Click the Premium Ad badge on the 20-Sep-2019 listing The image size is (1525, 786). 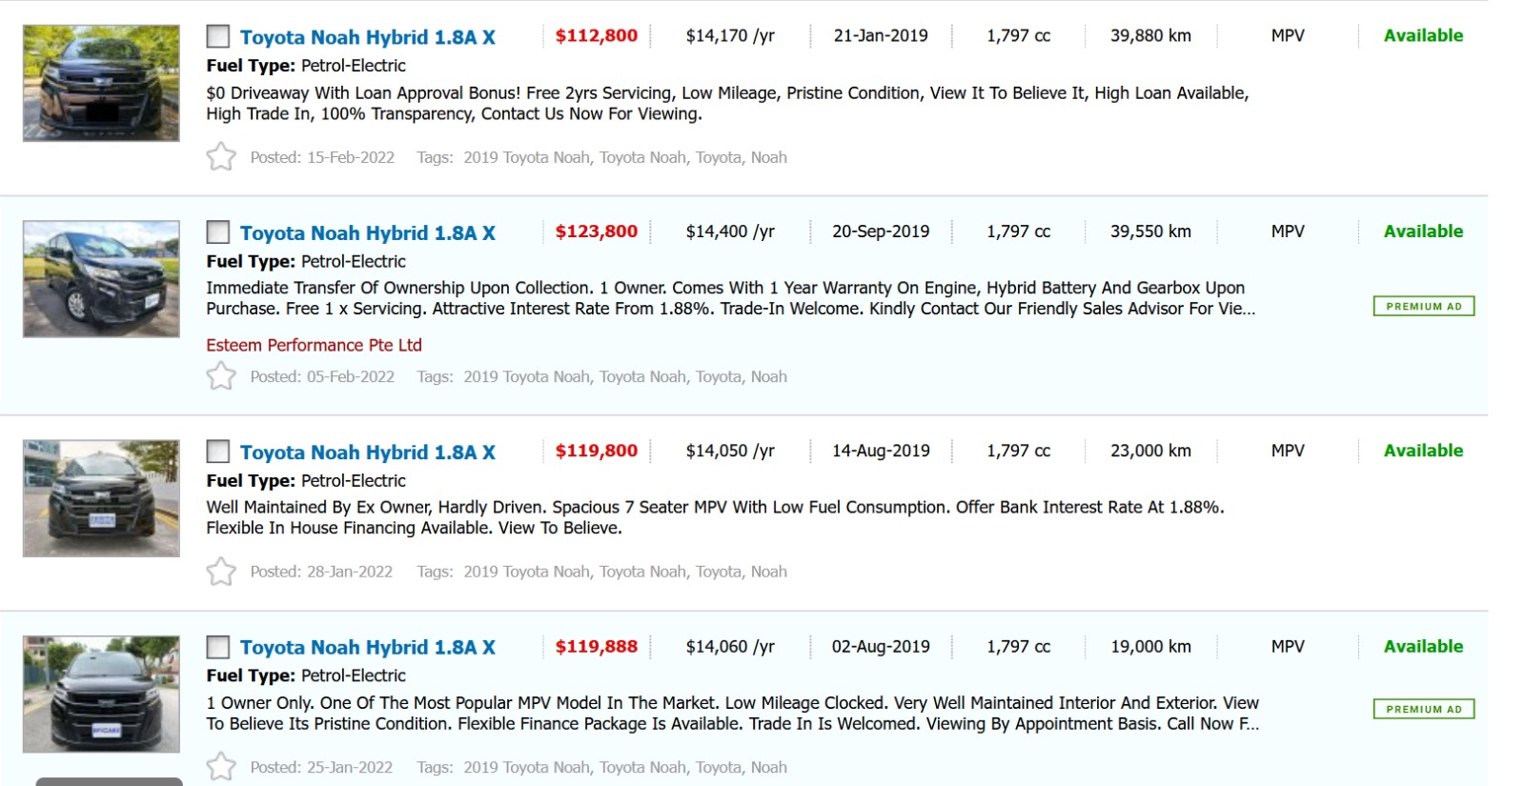point(1423,306)
